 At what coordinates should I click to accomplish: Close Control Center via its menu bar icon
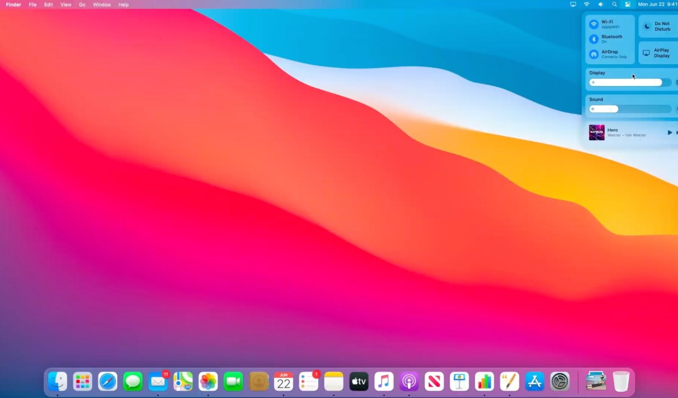click(x=628, y=4)
